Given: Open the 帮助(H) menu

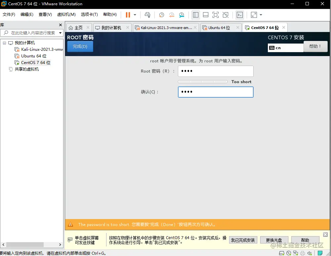Looking at the screenshot, I should 110,15.
